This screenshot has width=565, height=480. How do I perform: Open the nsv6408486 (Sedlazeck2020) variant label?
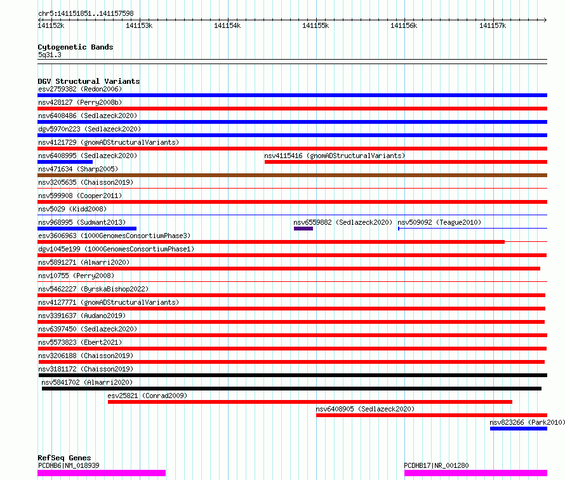(x=88, y=116)
